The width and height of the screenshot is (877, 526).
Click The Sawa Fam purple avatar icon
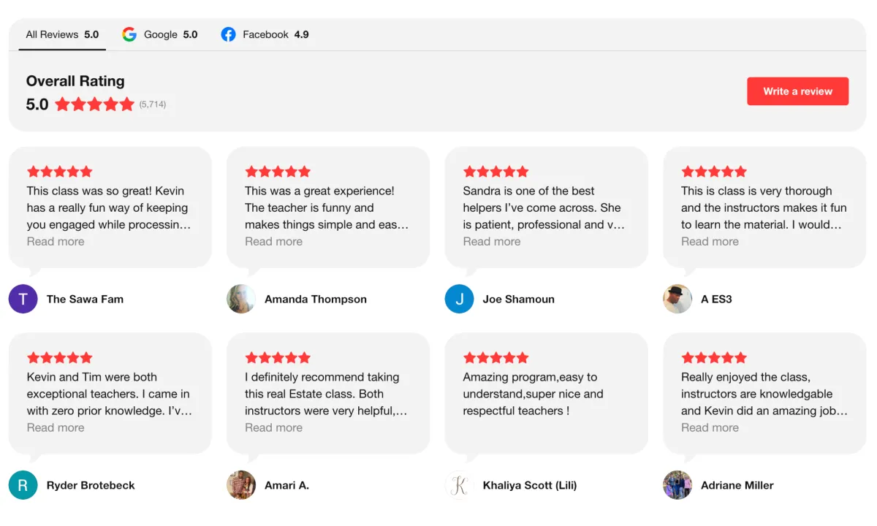[23, 299]
